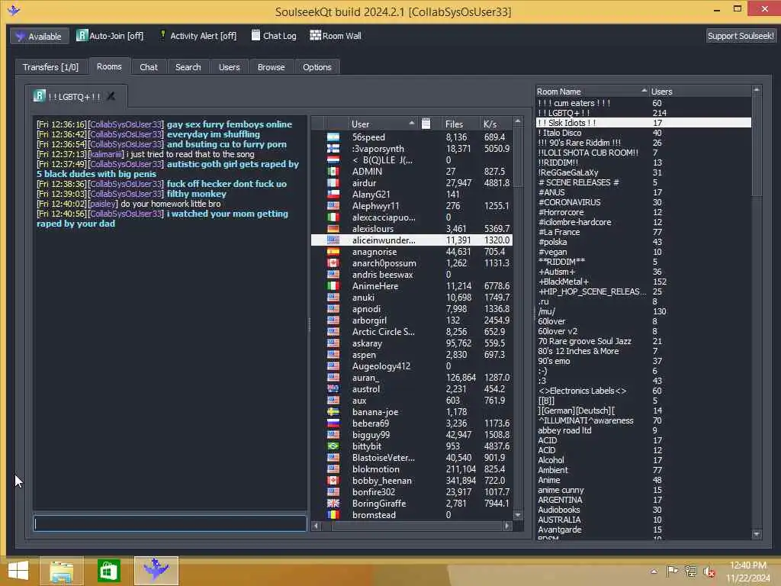Click the Mexican flag beside ADMIN
781x586 pixels.
click(x=333, y=172)
